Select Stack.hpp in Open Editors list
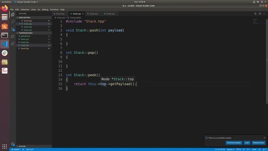Image resolution: width=268 pixels, height=151 pixels. (34, 21)
